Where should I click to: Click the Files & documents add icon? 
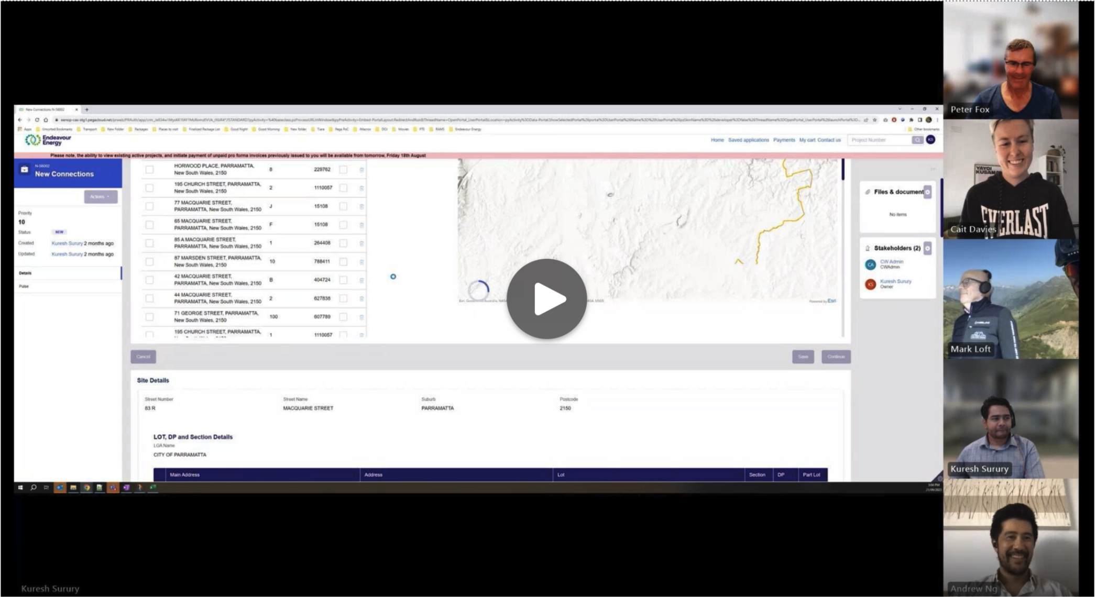[927, 192]
